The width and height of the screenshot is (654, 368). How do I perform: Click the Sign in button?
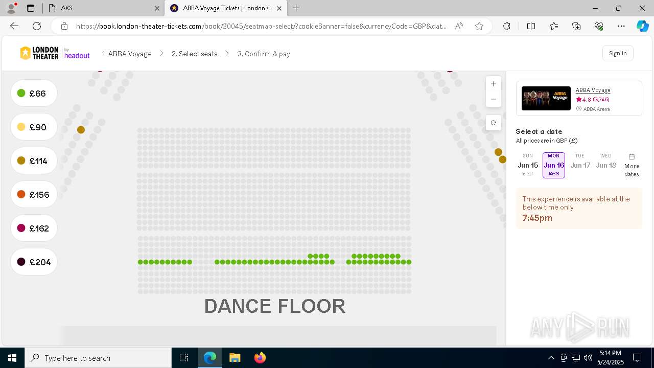[x=618, y=53]
